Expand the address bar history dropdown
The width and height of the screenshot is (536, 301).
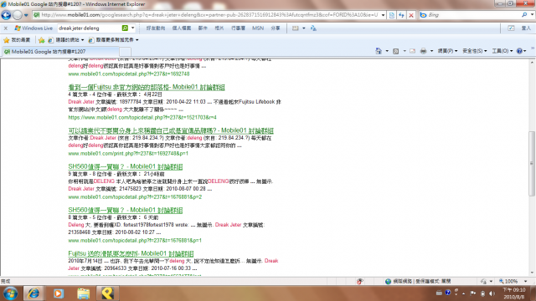point(383,15)
